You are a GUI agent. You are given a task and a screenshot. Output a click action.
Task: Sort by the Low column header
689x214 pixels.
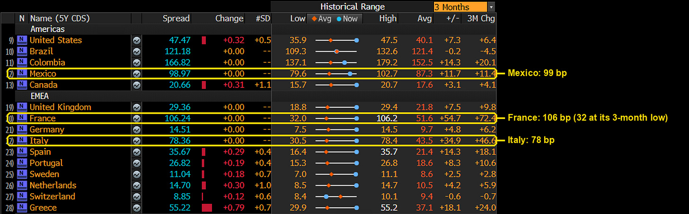click(298, 18)
